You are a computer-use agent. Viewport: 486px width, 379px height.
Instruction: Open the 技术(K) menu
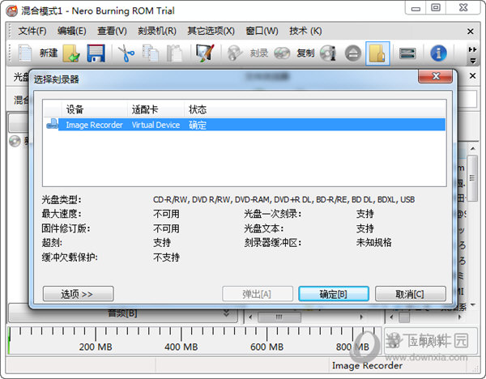coord(305,31)
